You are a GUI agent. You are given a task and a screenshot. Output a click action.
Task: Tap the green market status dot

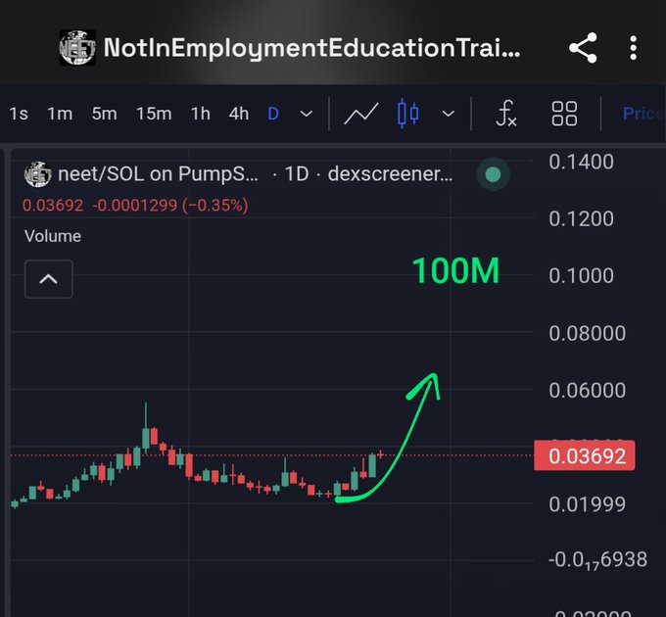click(x=493, y=174)
